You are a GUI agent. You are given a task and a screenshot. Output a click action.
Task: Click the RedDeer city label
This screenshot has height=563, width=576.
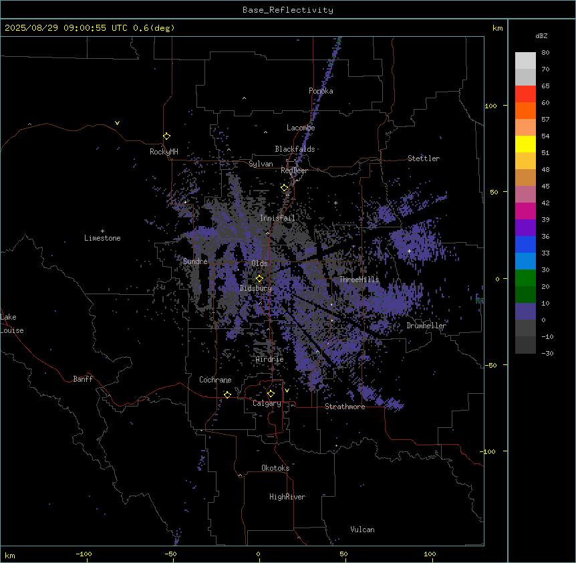(294, 171)
